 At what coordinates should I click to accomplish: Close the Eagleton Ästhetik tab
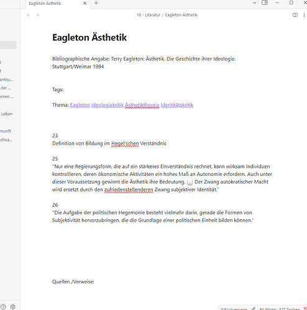[x=85, y=3]
